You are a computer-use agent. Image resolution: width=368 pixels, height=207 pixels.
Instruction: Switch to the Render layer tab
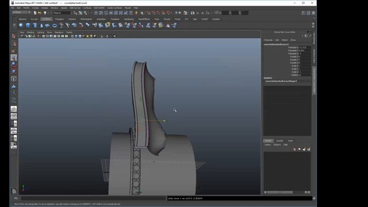[279, 140]
